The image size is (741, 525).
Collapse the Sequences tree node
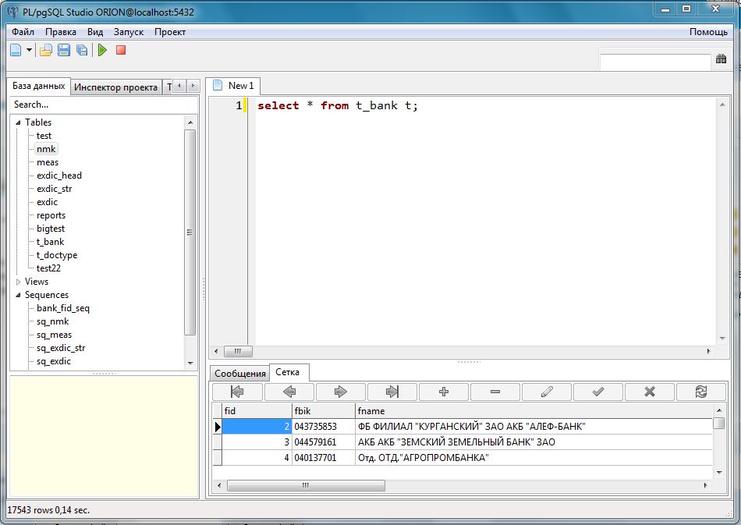[18, 295]
